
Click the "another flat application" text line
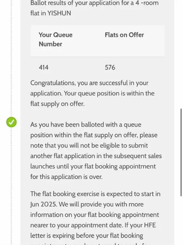click(96, 156)
